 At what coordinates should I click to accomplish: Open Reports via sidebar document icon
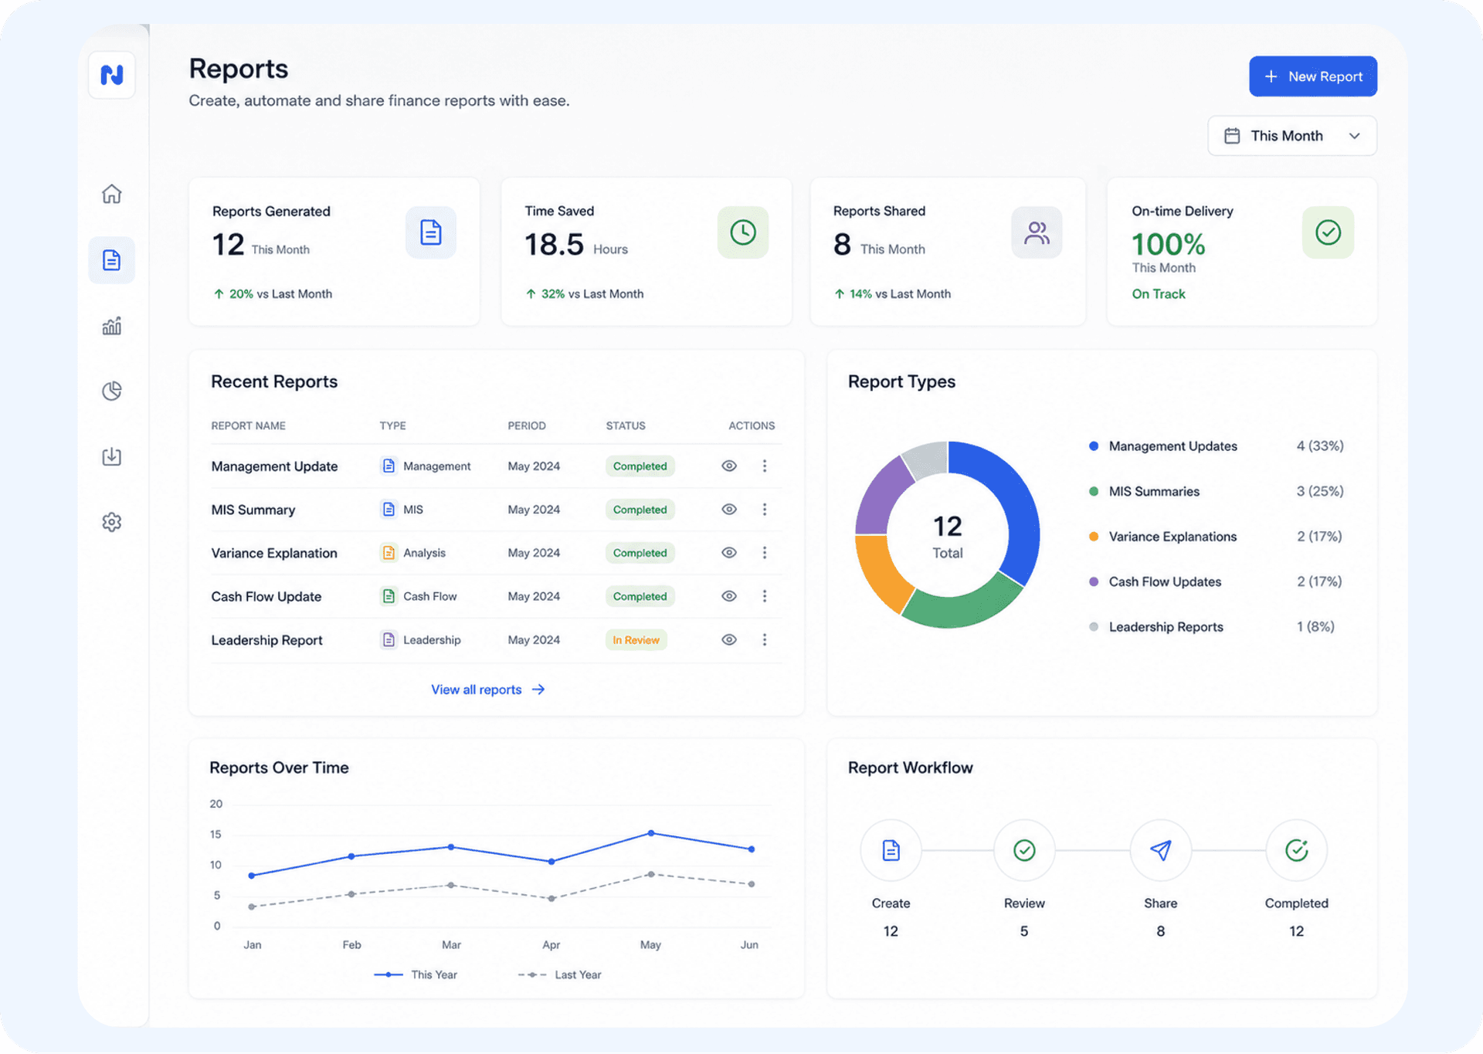[x=112, y=260]
